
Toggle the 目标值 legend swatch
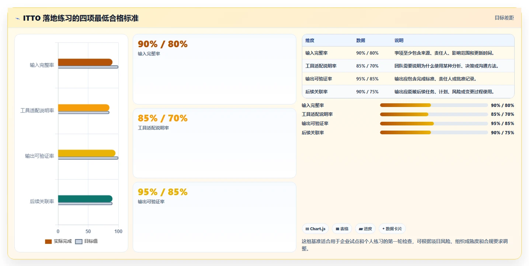point(79,242)
